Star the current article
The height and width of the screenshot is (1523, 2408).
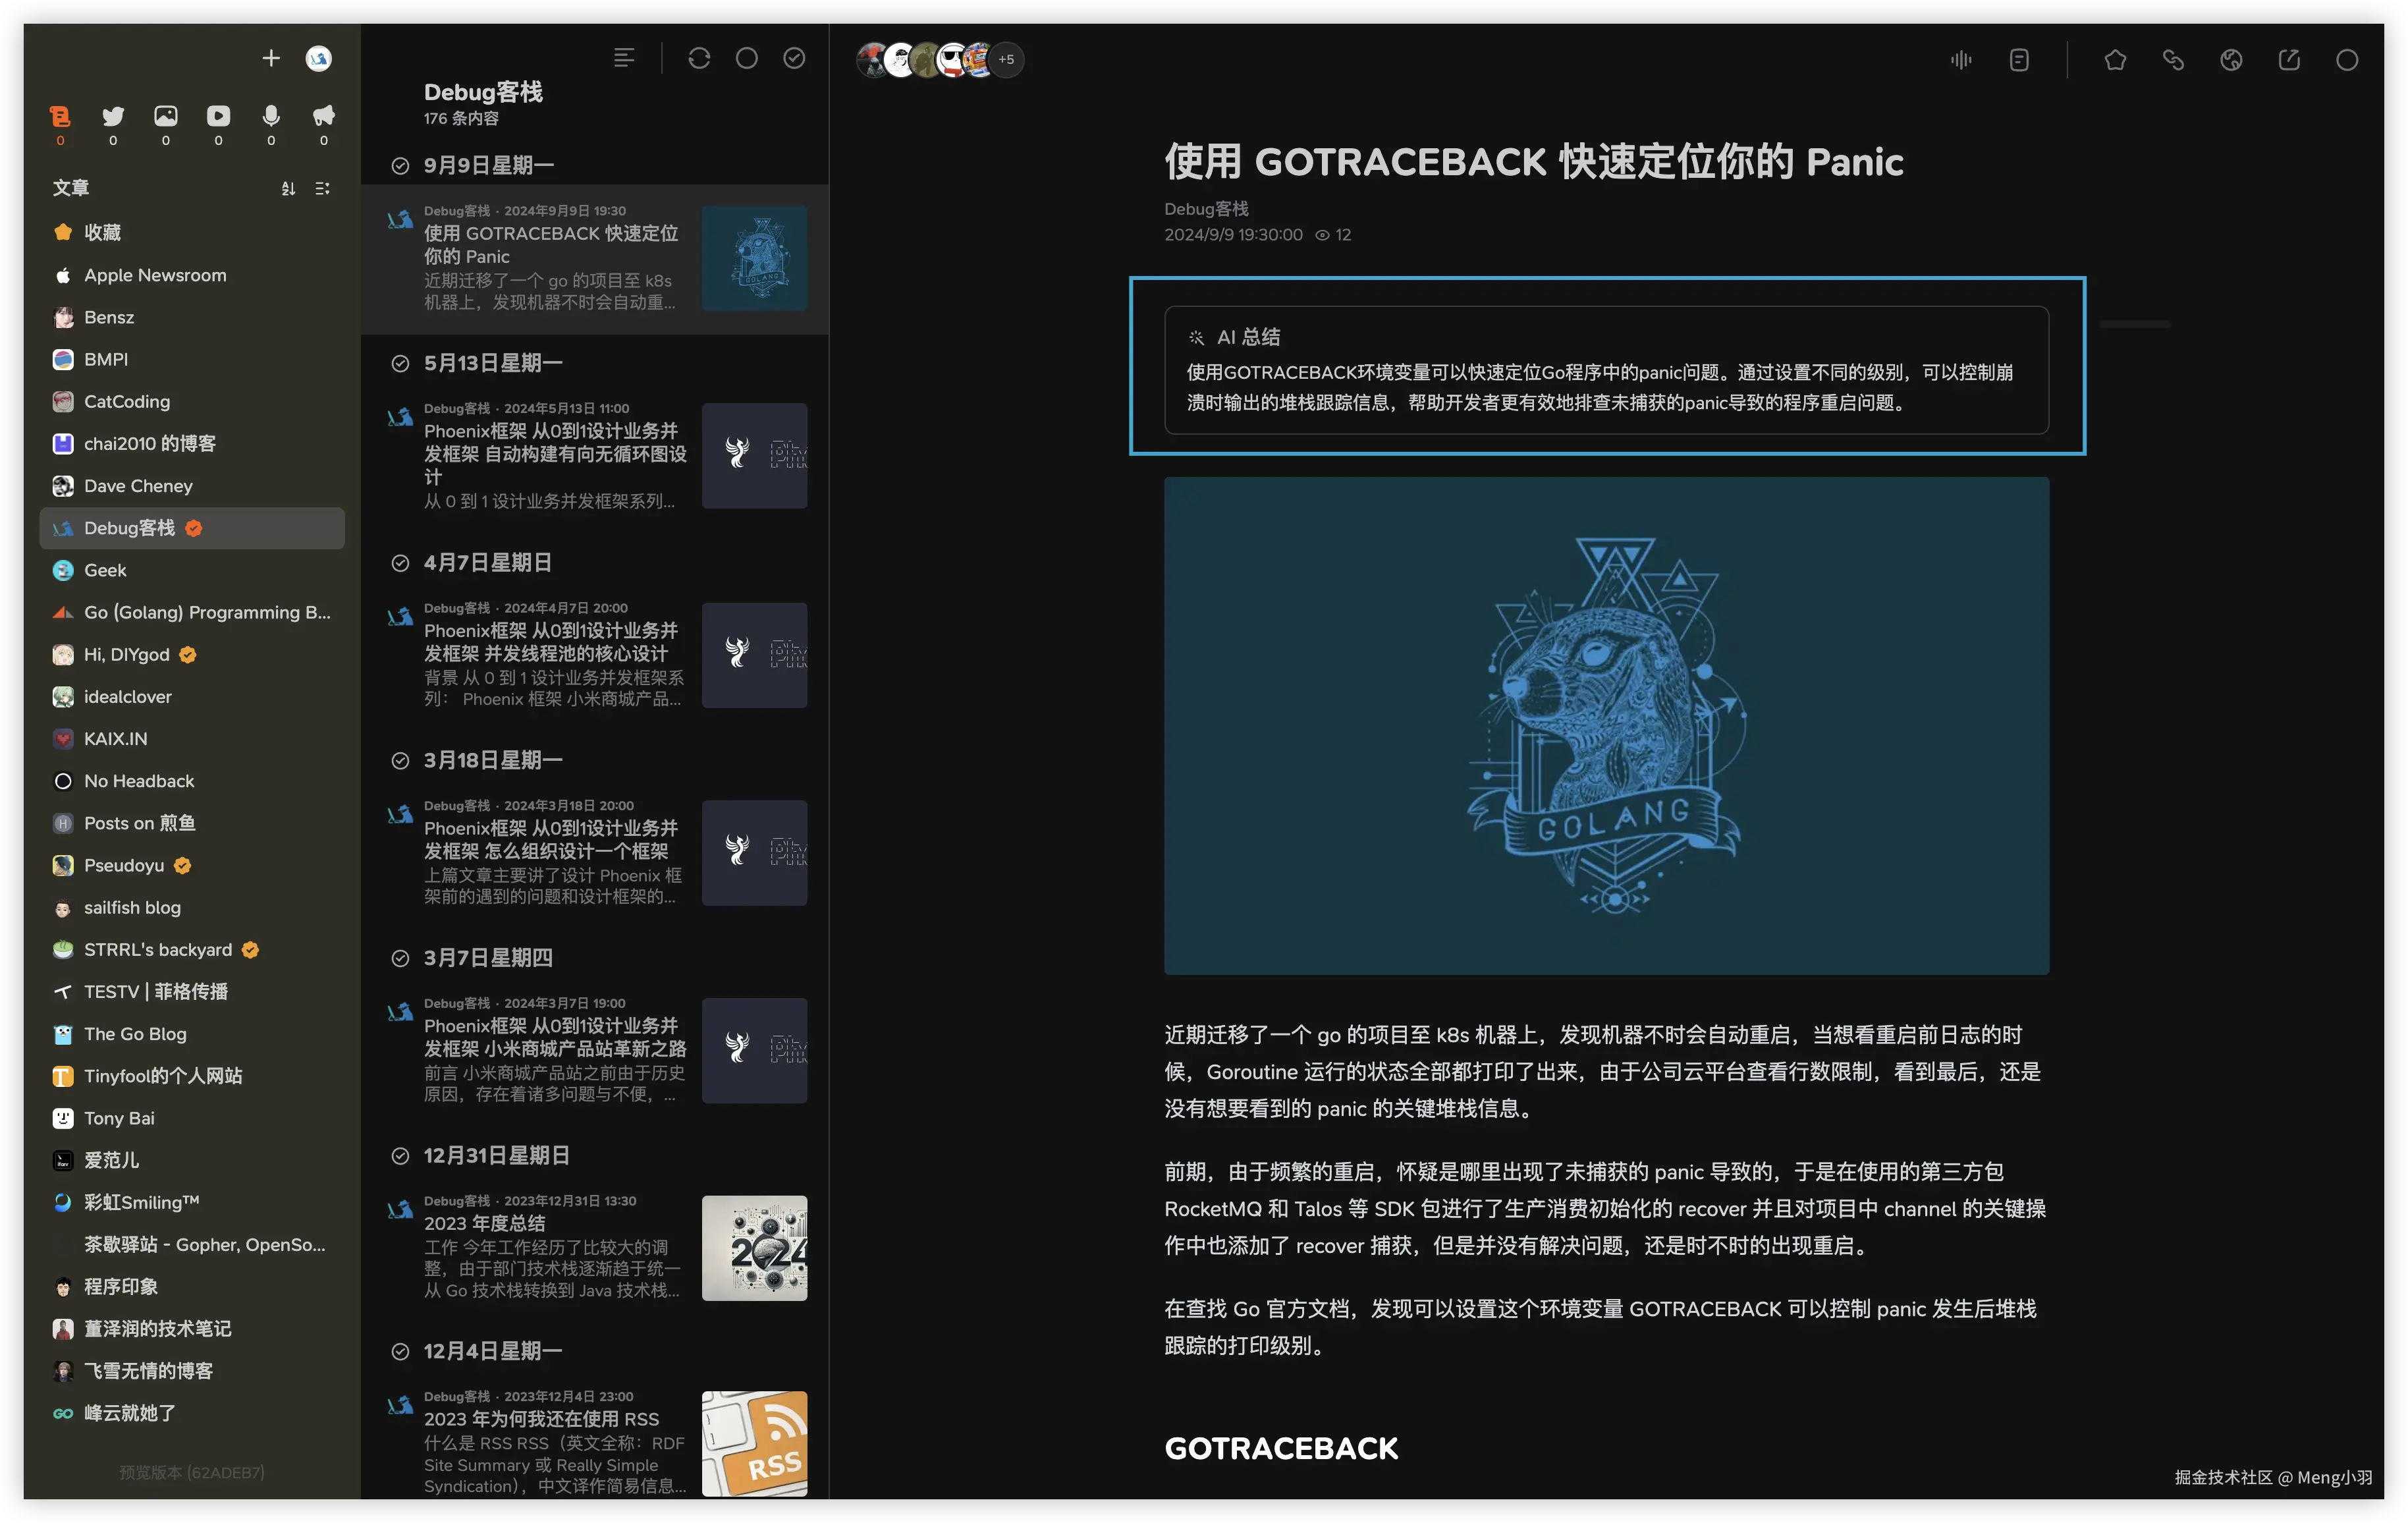coord(2114,60)
